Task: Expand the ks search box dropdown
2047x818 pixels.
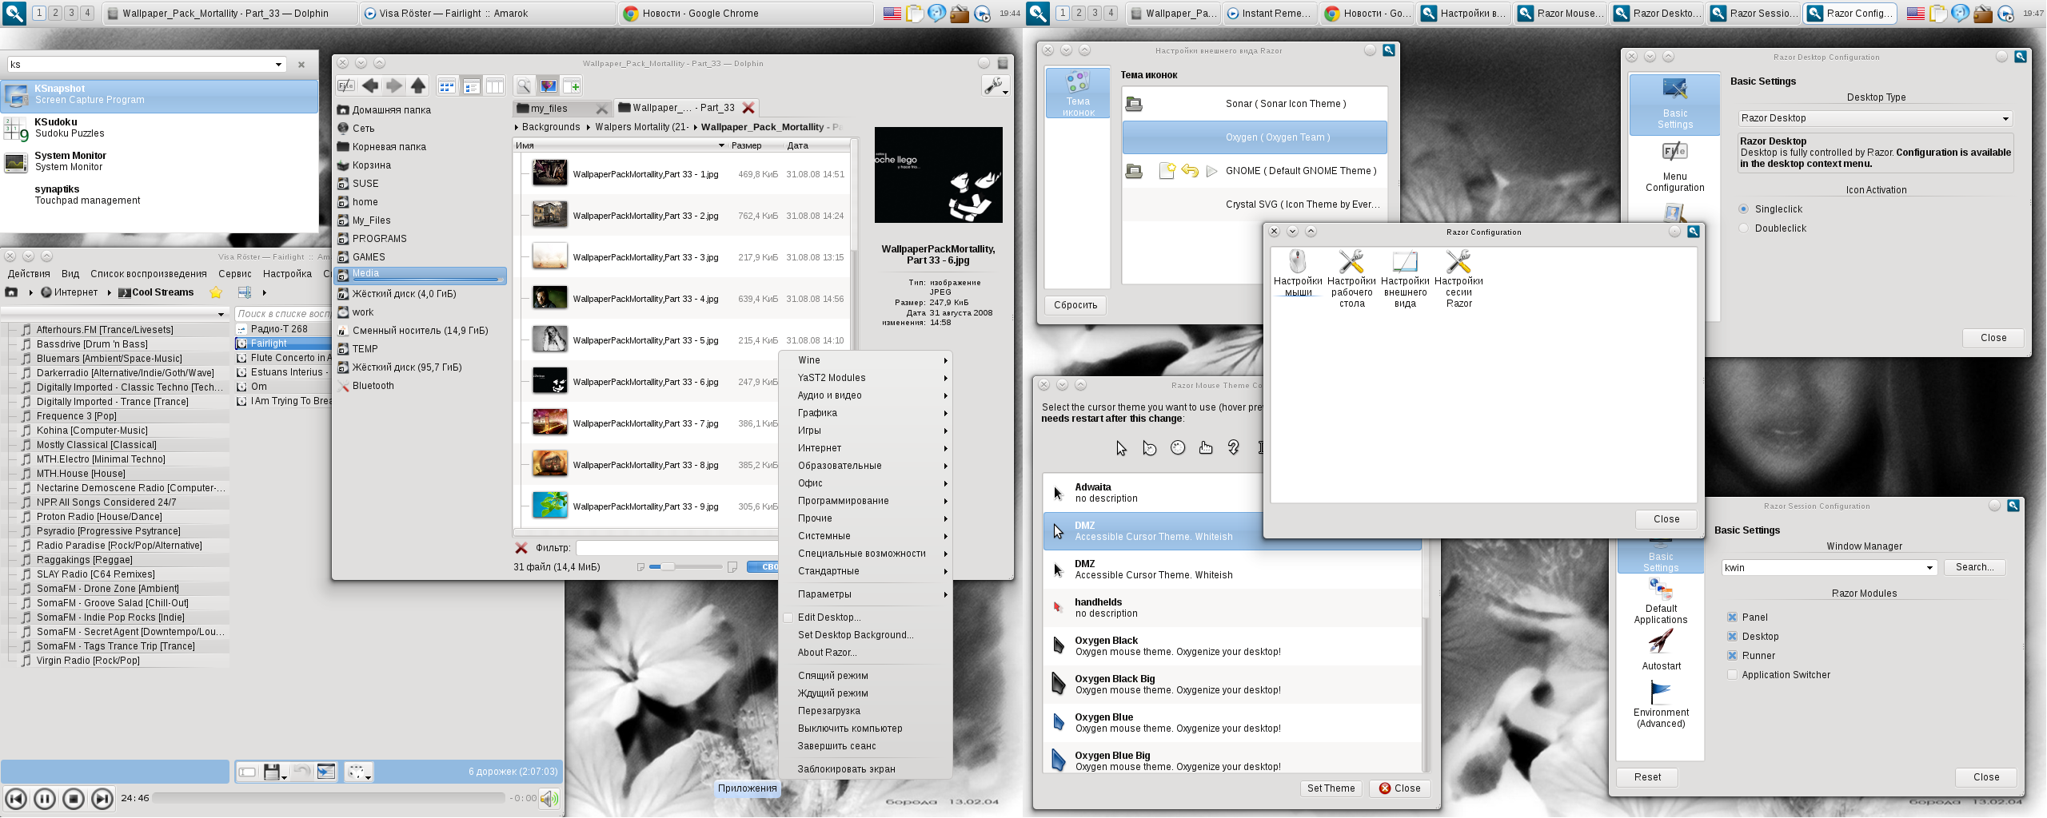Action: (278, 65)
